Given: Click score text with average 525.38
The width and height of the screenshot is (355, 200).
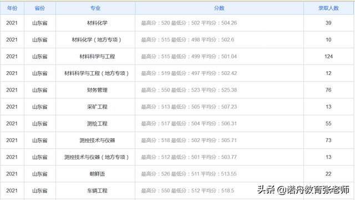Looking at the screenshot, I should 189,90.
